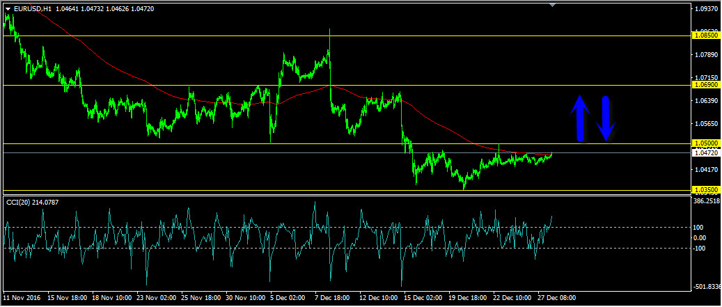
Task: Click the 23 Nov 02:00 time label
Action: [156, 298]
